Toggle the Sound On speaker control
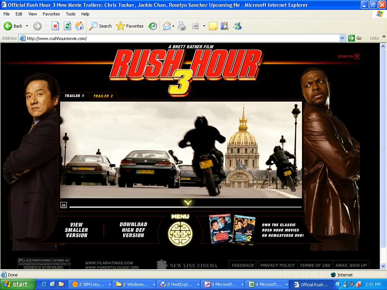 [x=357, y=57]
